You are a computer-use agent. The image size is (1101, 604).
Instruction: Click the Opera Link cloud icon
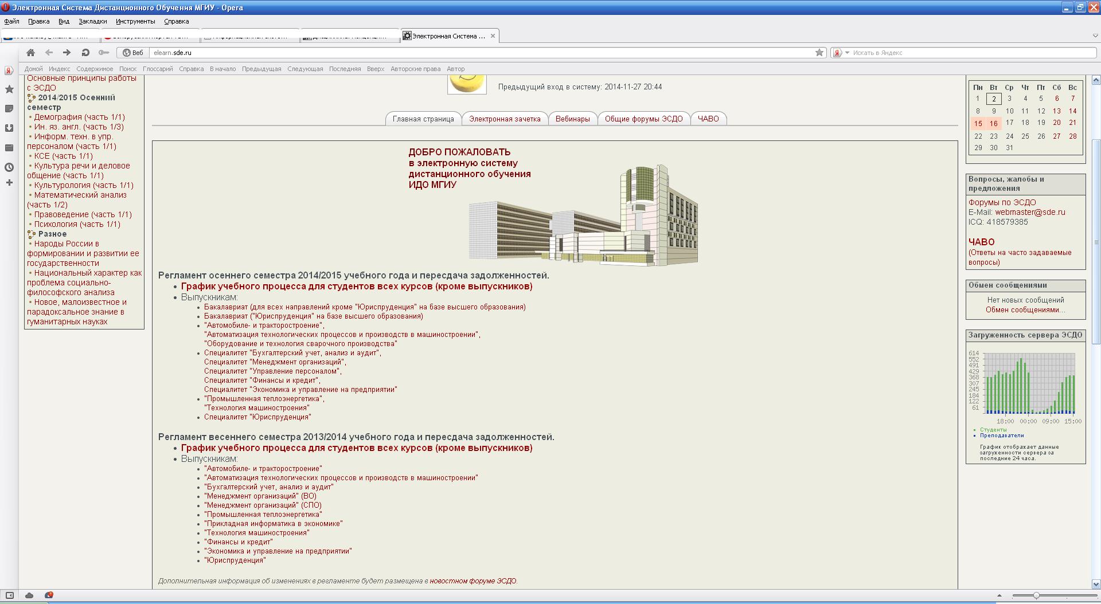point(29,595)
